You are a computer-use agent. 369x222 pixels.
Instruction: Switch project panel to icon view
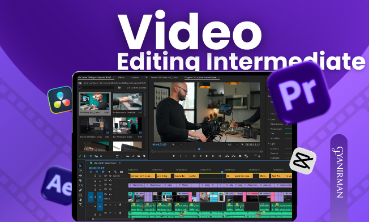(x=91, y=156)
